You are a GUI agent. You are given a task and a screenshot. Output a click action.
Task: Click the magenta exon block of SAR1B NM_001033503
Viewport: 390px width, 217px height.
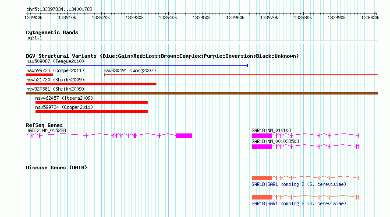(x=262, y=147)
